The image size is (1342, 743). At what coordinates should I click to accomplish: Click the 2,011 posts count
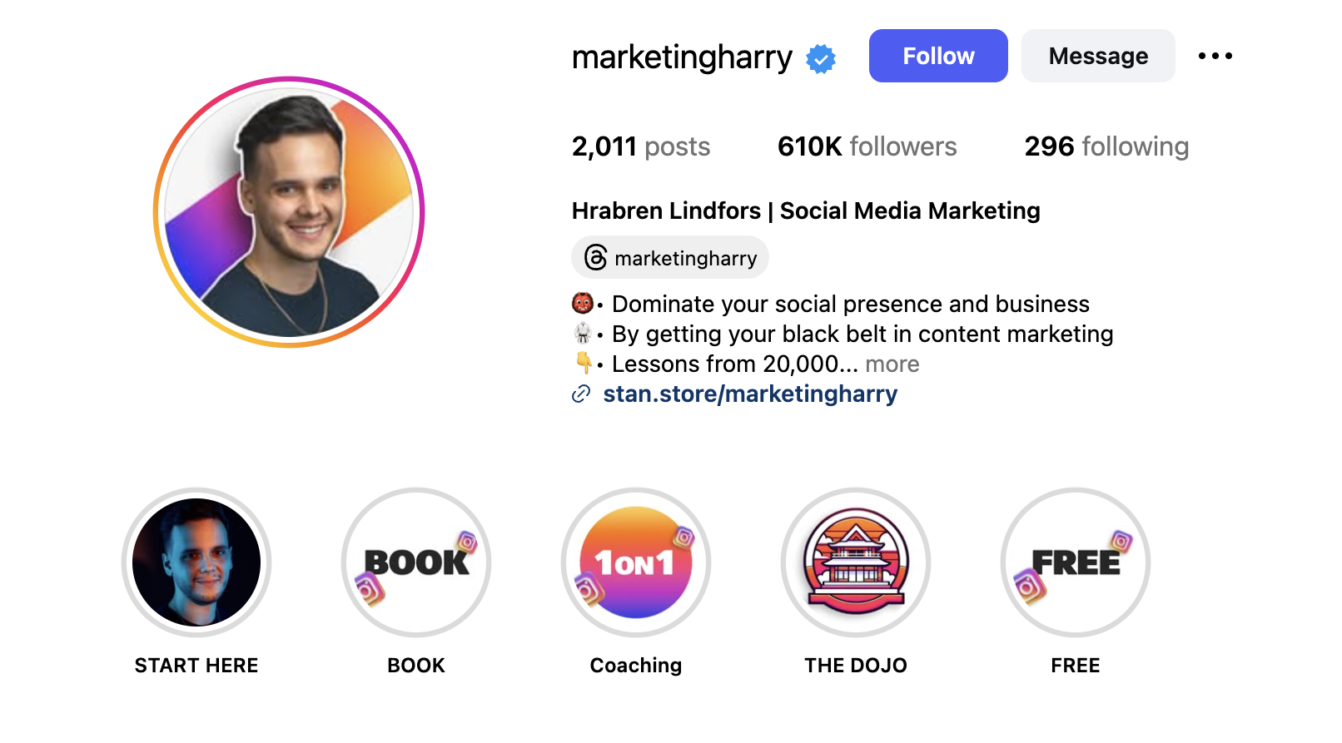coord(640,146)
